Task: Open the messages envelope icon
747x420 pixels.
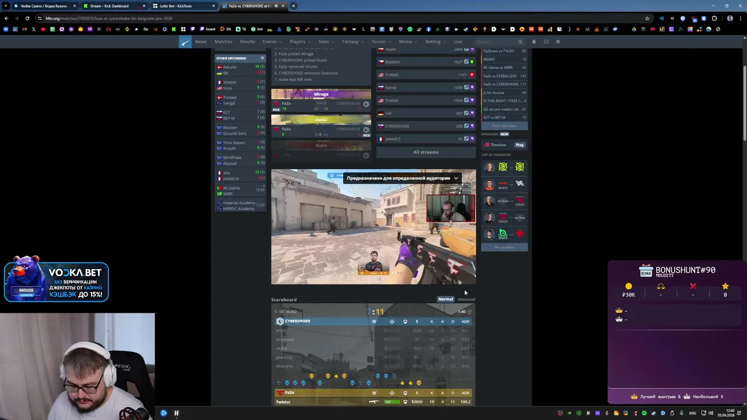Action: point(546,42)
